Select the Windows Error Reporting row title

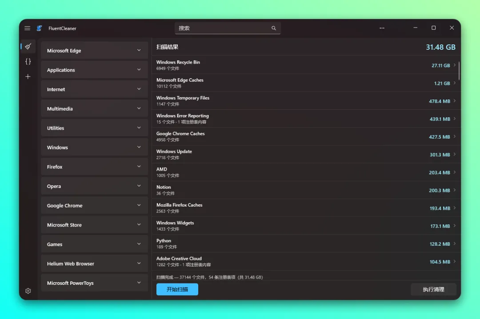[183, 116]
